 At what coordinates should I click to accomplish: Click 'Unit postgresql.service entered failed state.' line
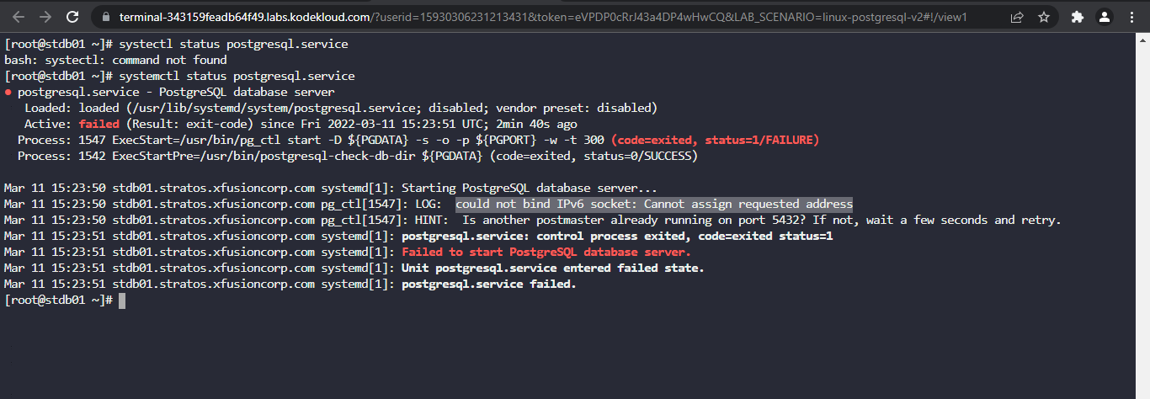(x=553, y=269)
